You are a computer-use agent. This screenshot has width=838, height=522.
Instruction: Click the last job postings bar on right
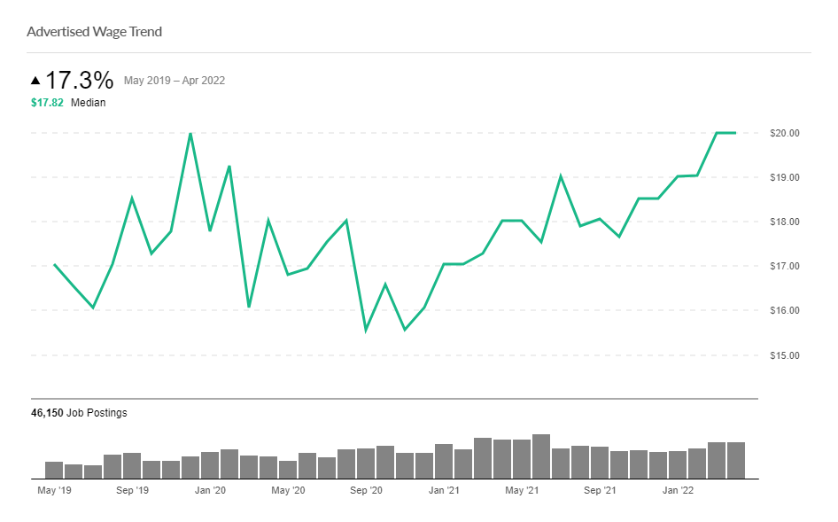(x=736, y=460)
